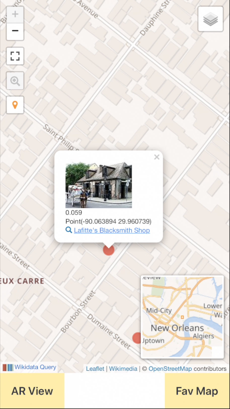Open the Leaflet attribution link
Image resolution: width=230 pixels, height=409 pixels.
tap(95, 369)
